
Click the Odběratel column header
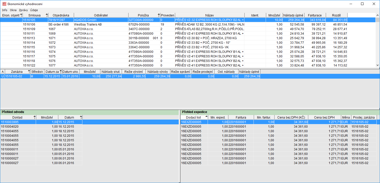coord(101,15)
